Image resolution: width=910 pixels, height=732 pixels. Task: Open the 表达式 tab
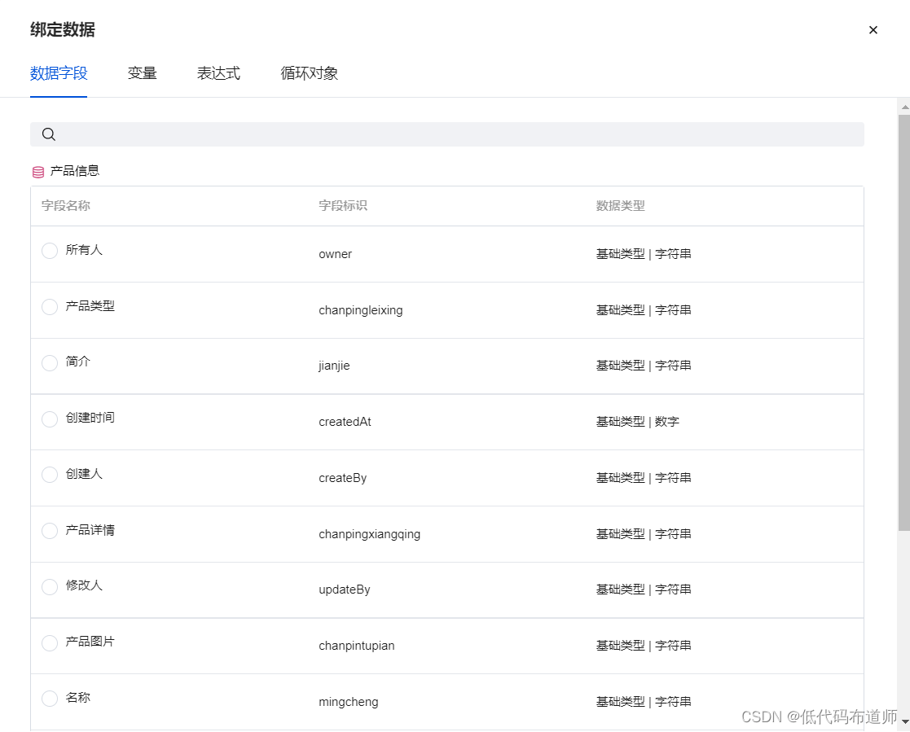pos(219,73)
